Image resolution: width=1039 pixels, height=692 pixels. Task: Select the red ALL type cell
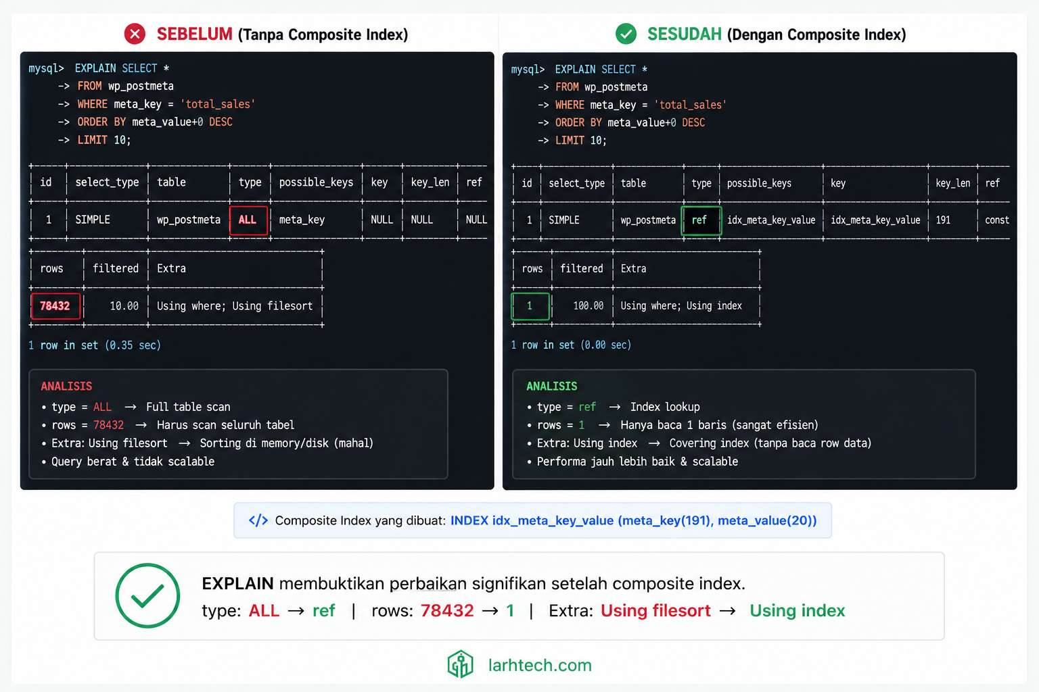[x=248, y=220]
